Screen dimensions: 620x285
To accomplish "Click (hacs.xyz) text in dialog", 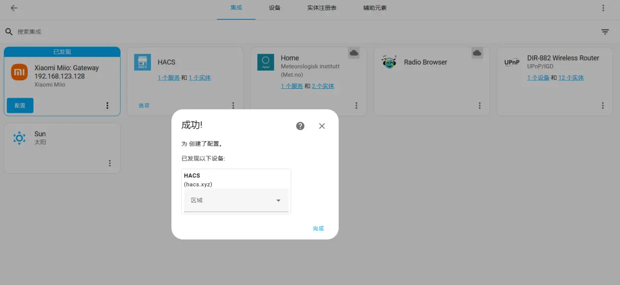I will point(198,184).
